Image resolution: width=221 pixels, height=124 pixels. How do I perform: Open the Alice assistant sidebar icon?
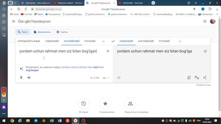pyautogui.click(x=4, y=107)
